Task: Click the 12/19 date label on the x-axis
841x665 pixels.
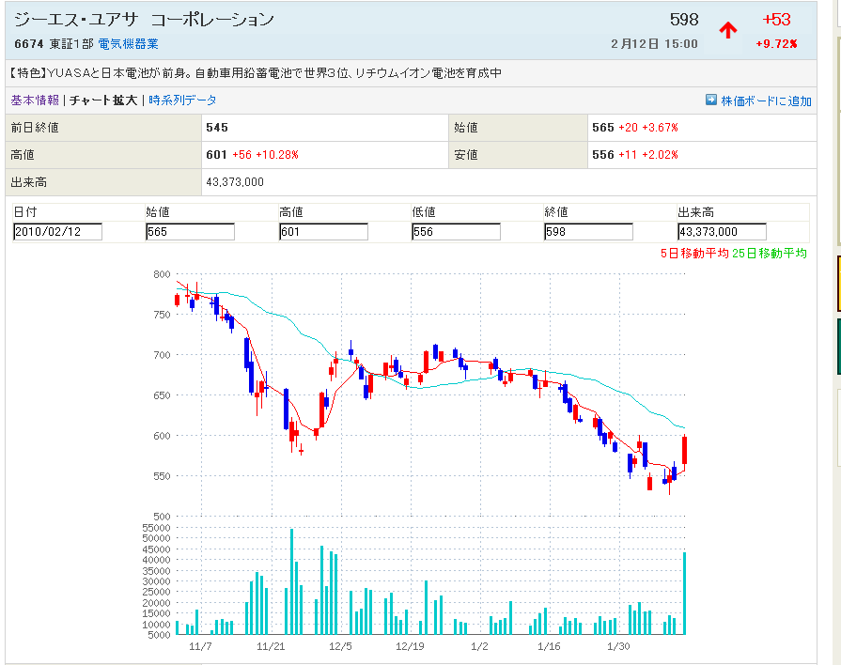Action: [411, 646]
